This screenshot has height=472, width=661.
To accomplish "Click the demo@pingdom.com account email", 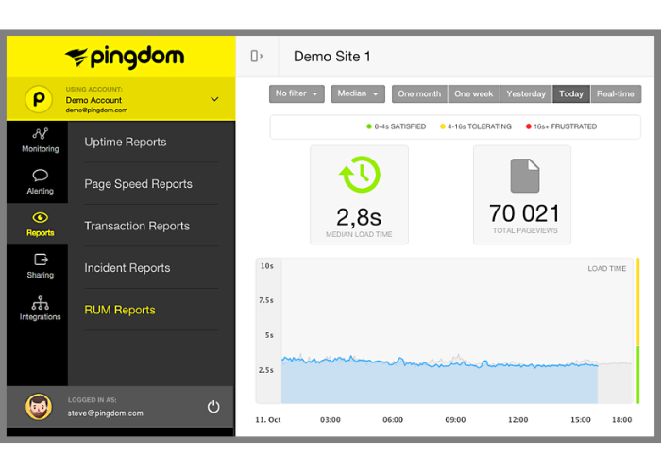I will (x=96, y=110).
